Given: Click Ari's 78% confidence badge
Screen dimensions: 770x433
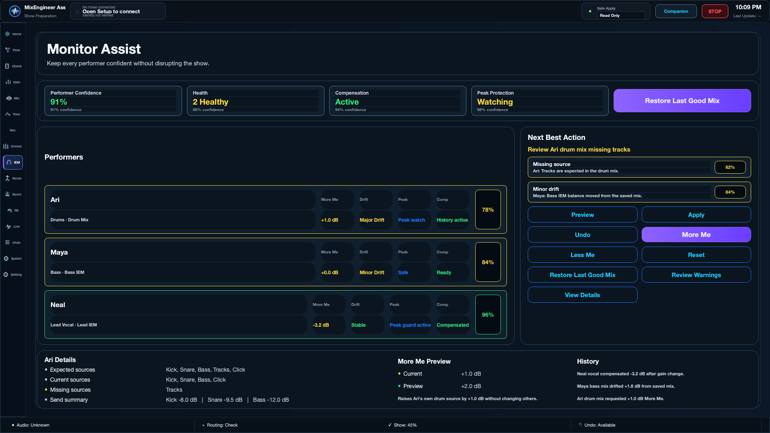Looking at the screenshot, I should coord(488,210).
